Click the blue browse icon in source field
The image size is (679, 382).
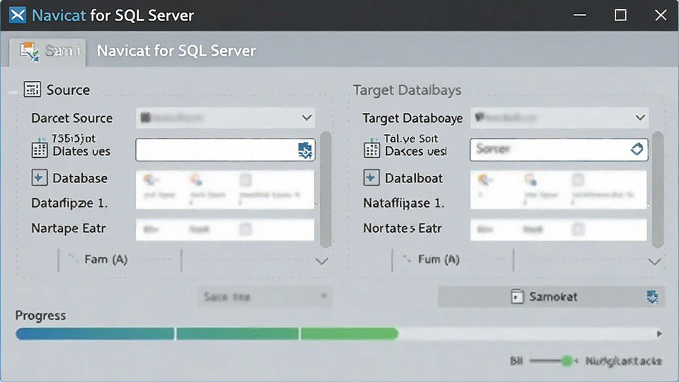(x=305, y=151)
